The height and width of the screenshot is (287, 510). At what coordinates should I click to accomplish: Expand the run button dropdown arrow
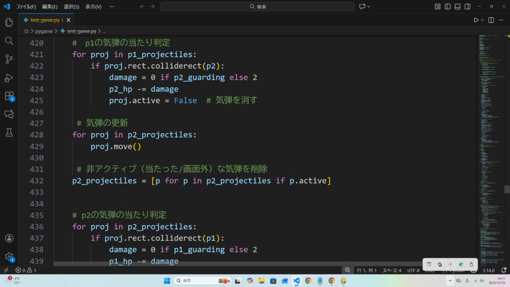(x=483, y=20)
